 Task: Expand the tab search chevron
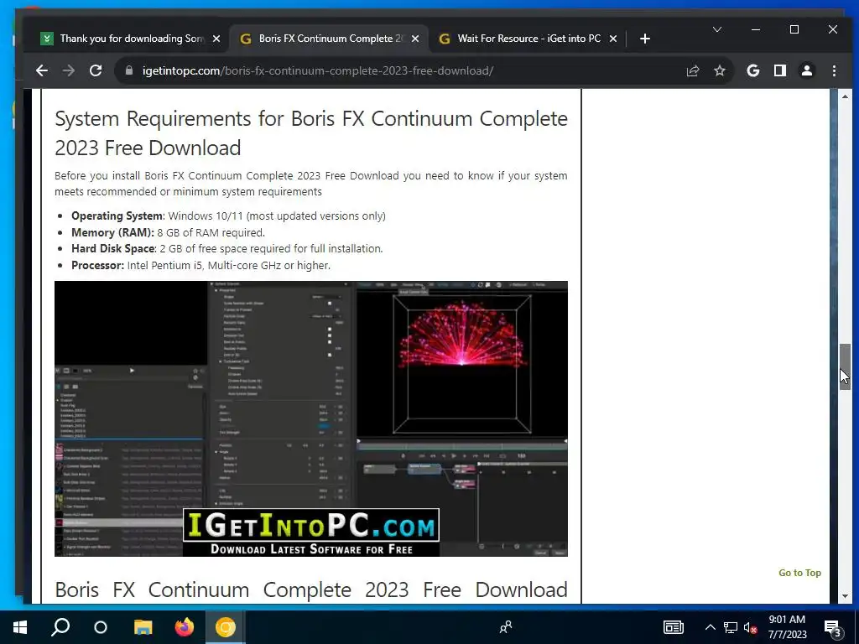click(717, 29)
